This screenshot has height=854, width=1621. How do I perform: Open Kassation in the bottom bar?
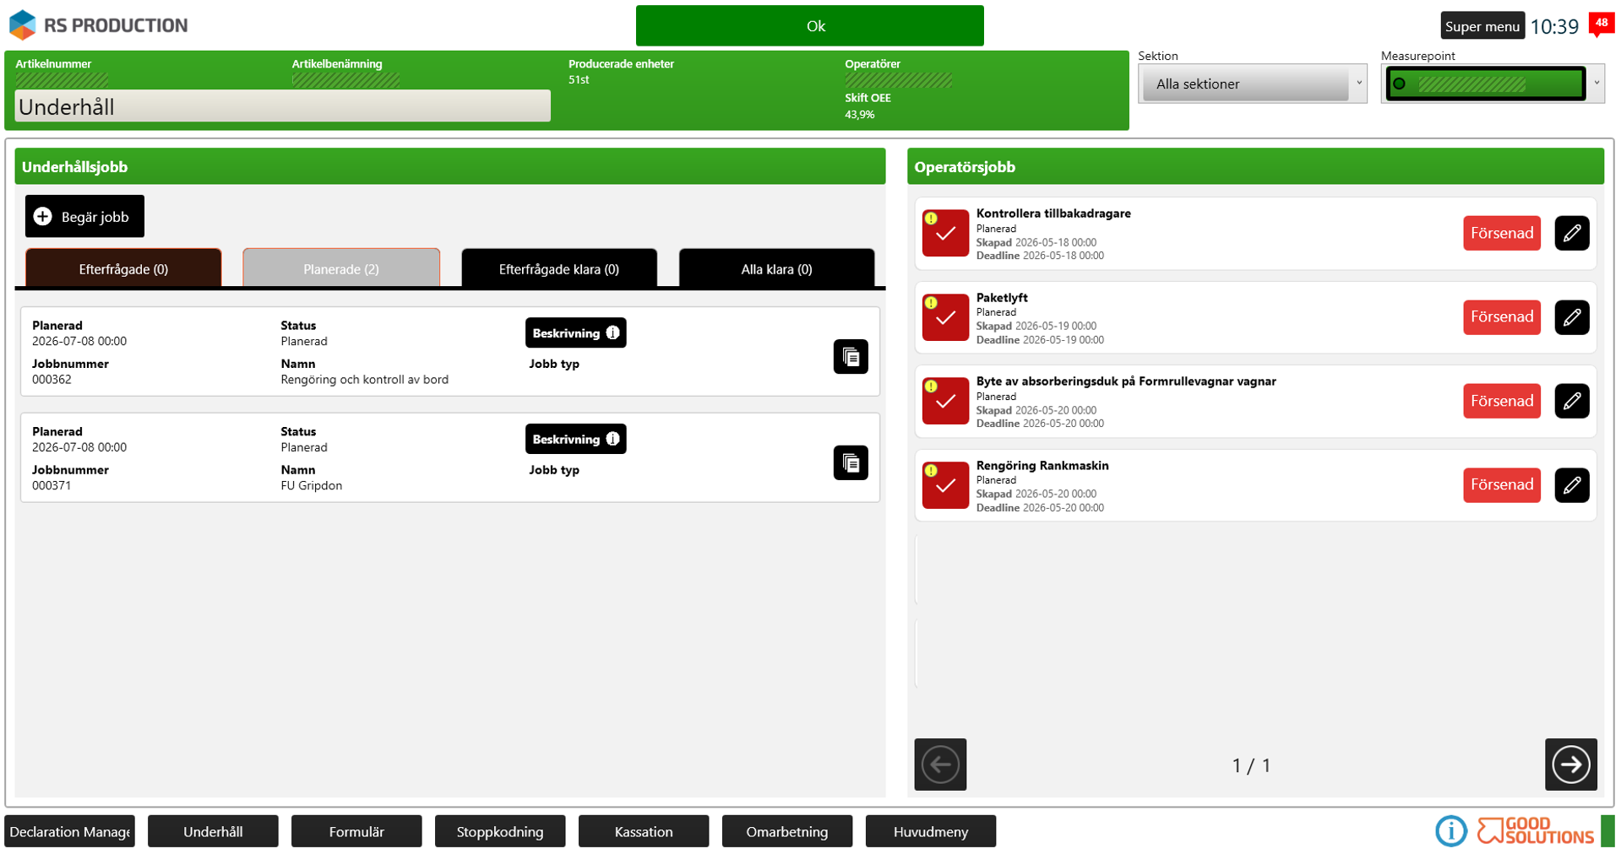click(x=644, y=831)
